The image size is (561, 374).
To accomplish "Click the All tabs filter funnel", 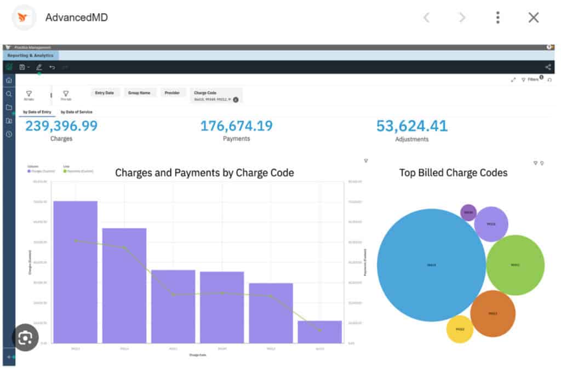I will 29,94.
